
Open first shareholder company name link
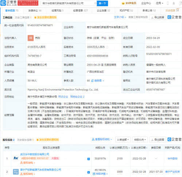(35, 154)
